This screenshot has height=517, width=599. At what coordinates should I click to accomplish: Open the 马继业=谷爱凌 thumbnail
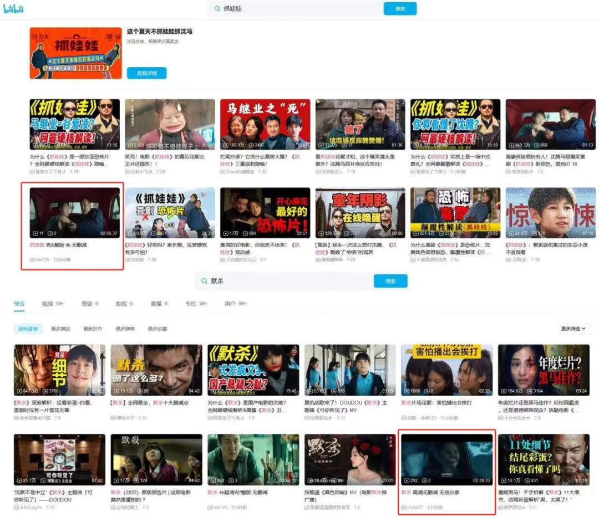pos(74,124)
